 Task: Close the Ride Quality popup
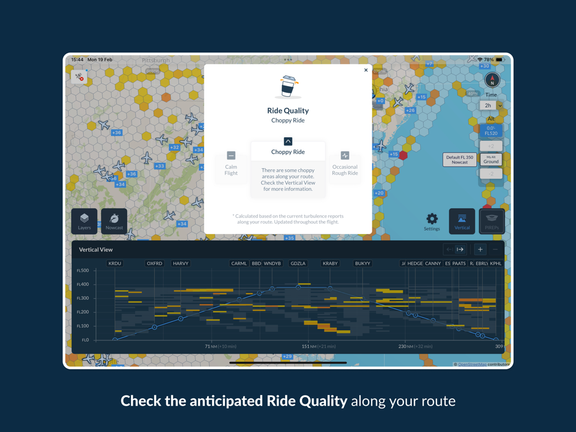366,70
